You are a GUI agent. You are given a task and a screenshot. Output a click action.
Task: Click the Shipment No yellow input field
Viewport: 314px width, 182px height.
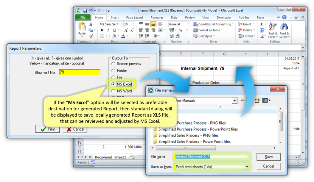80,72
